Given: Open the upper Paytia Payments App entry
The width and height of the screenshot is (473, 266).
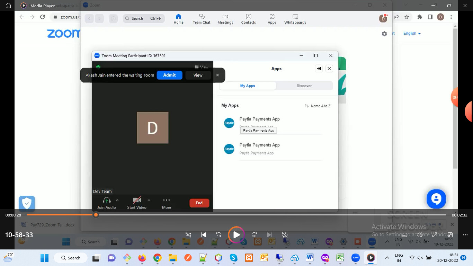Looking at the screenshot, I should 272,123.
